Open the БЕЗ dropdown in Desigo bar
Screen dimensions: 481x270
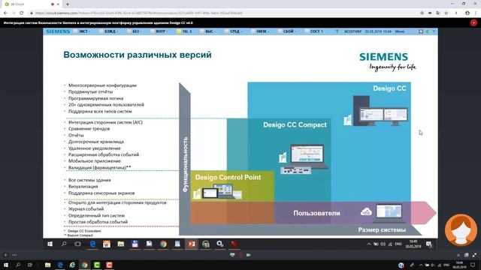coord(135,31)
